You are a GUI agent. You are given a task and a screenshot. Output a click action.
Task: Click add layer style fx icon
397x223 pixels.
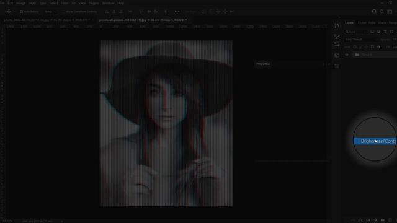[360, 221]
